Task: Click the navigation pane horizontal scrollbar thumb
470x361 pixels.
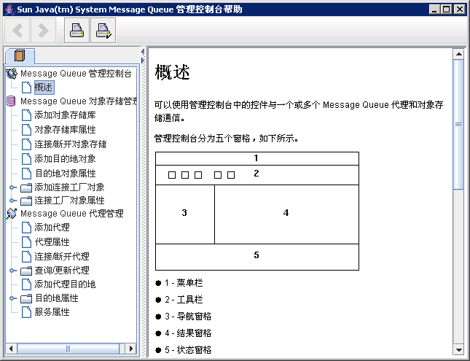Action: (x=68, y=349)
